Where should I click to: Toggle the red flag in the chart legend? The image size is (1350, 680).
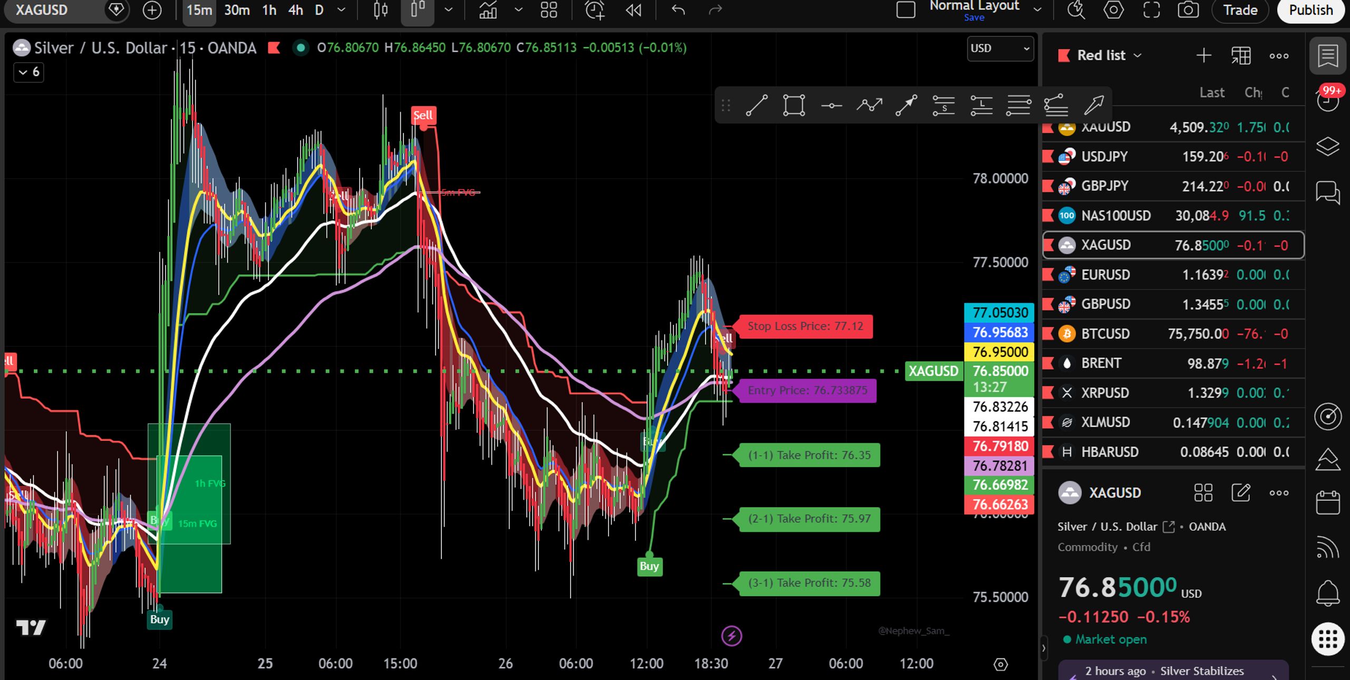tap(274, 48)
